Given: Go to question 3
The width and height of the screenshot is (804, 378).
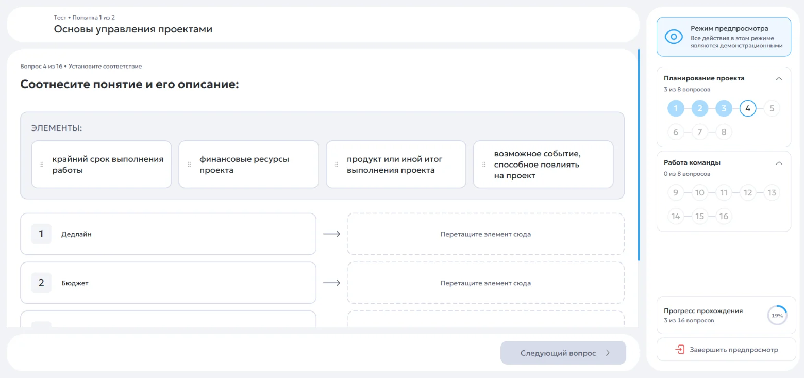Looking at the screenshot, I should [x=724, y=109].
